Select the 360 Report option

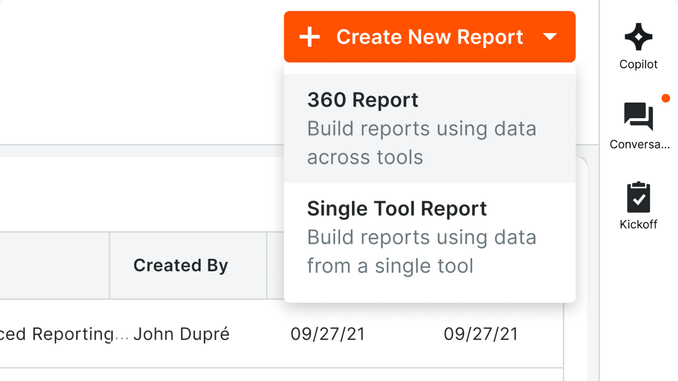(x=422, y=128)
